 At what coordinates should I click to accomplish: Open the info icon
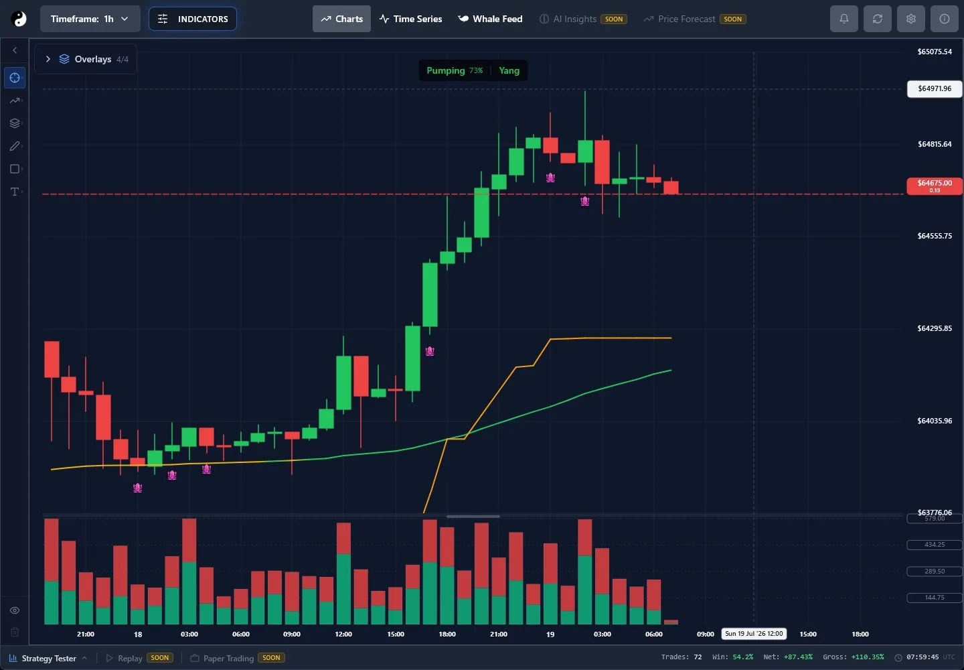[945, 19]
